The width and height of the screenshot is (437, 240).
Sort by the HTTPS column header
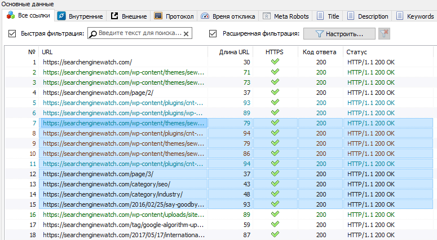tap(275, 52)
